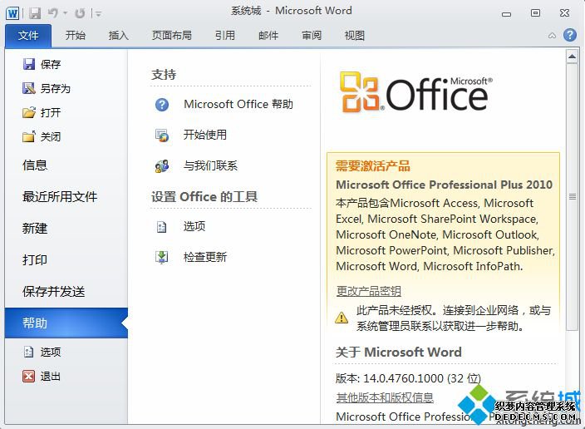The height and width of the screenshot is (429, 585).
Task: Open the 信息 backstage section
Action: (35, 165)
